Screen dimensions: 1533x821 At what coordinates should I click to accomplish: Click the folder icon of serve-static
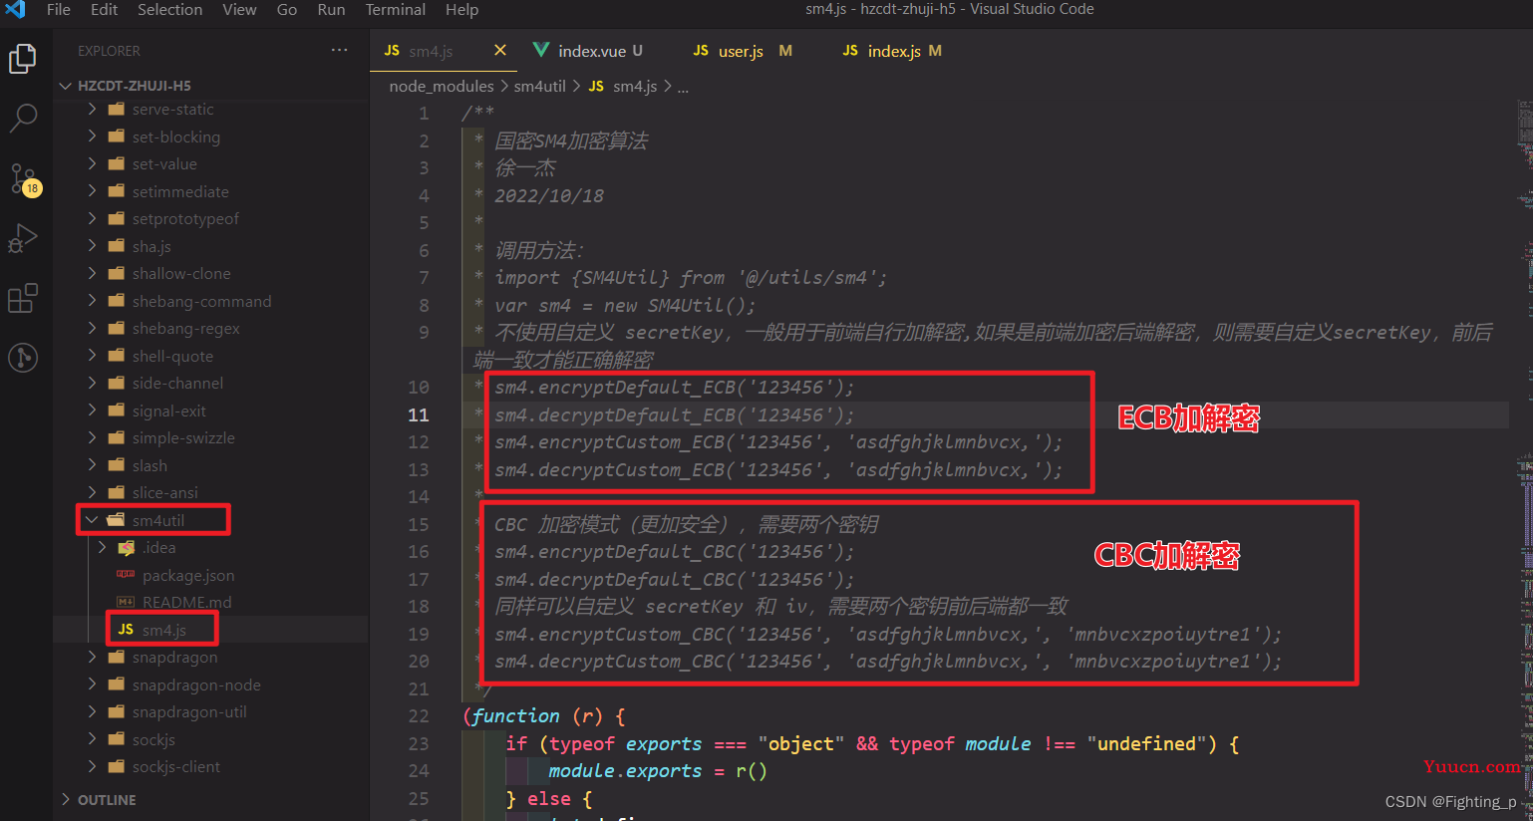pyautogui.click(x=116, y=109)
